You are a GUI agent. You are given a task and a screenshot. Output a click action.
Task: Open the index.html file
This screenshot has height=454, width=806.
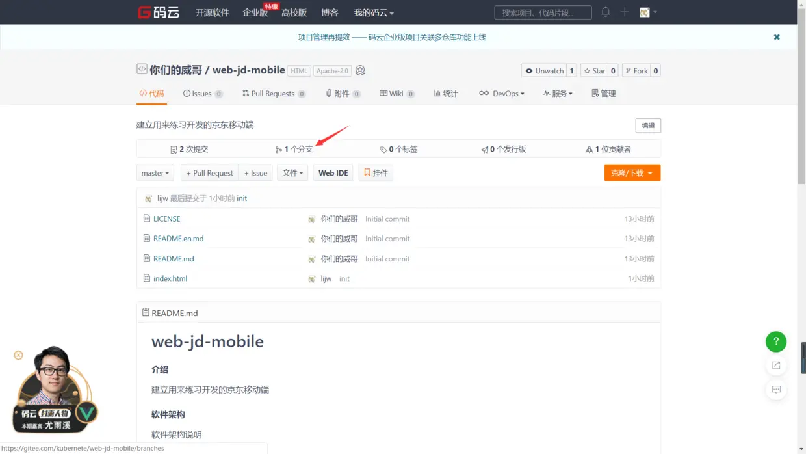click(x=170, y=278)
